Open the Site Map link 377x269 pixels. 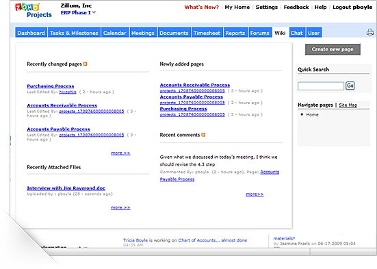(348, 105)
